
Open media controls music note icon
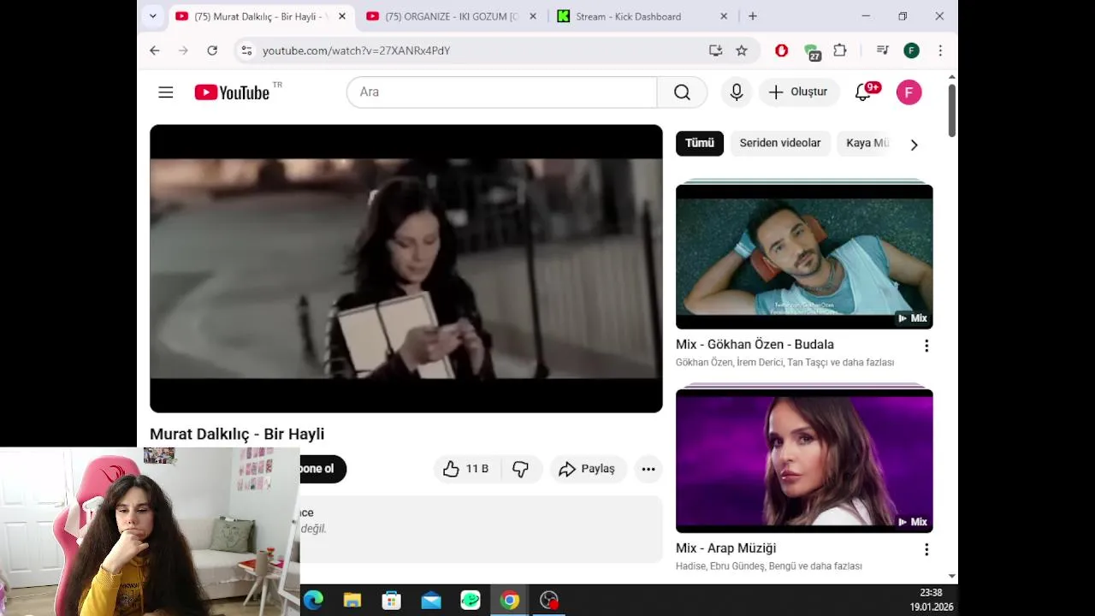click(883, 50)
